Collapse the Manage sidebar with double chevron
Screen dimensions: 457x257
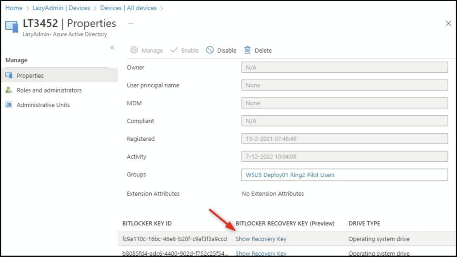(x=113, y=48)
